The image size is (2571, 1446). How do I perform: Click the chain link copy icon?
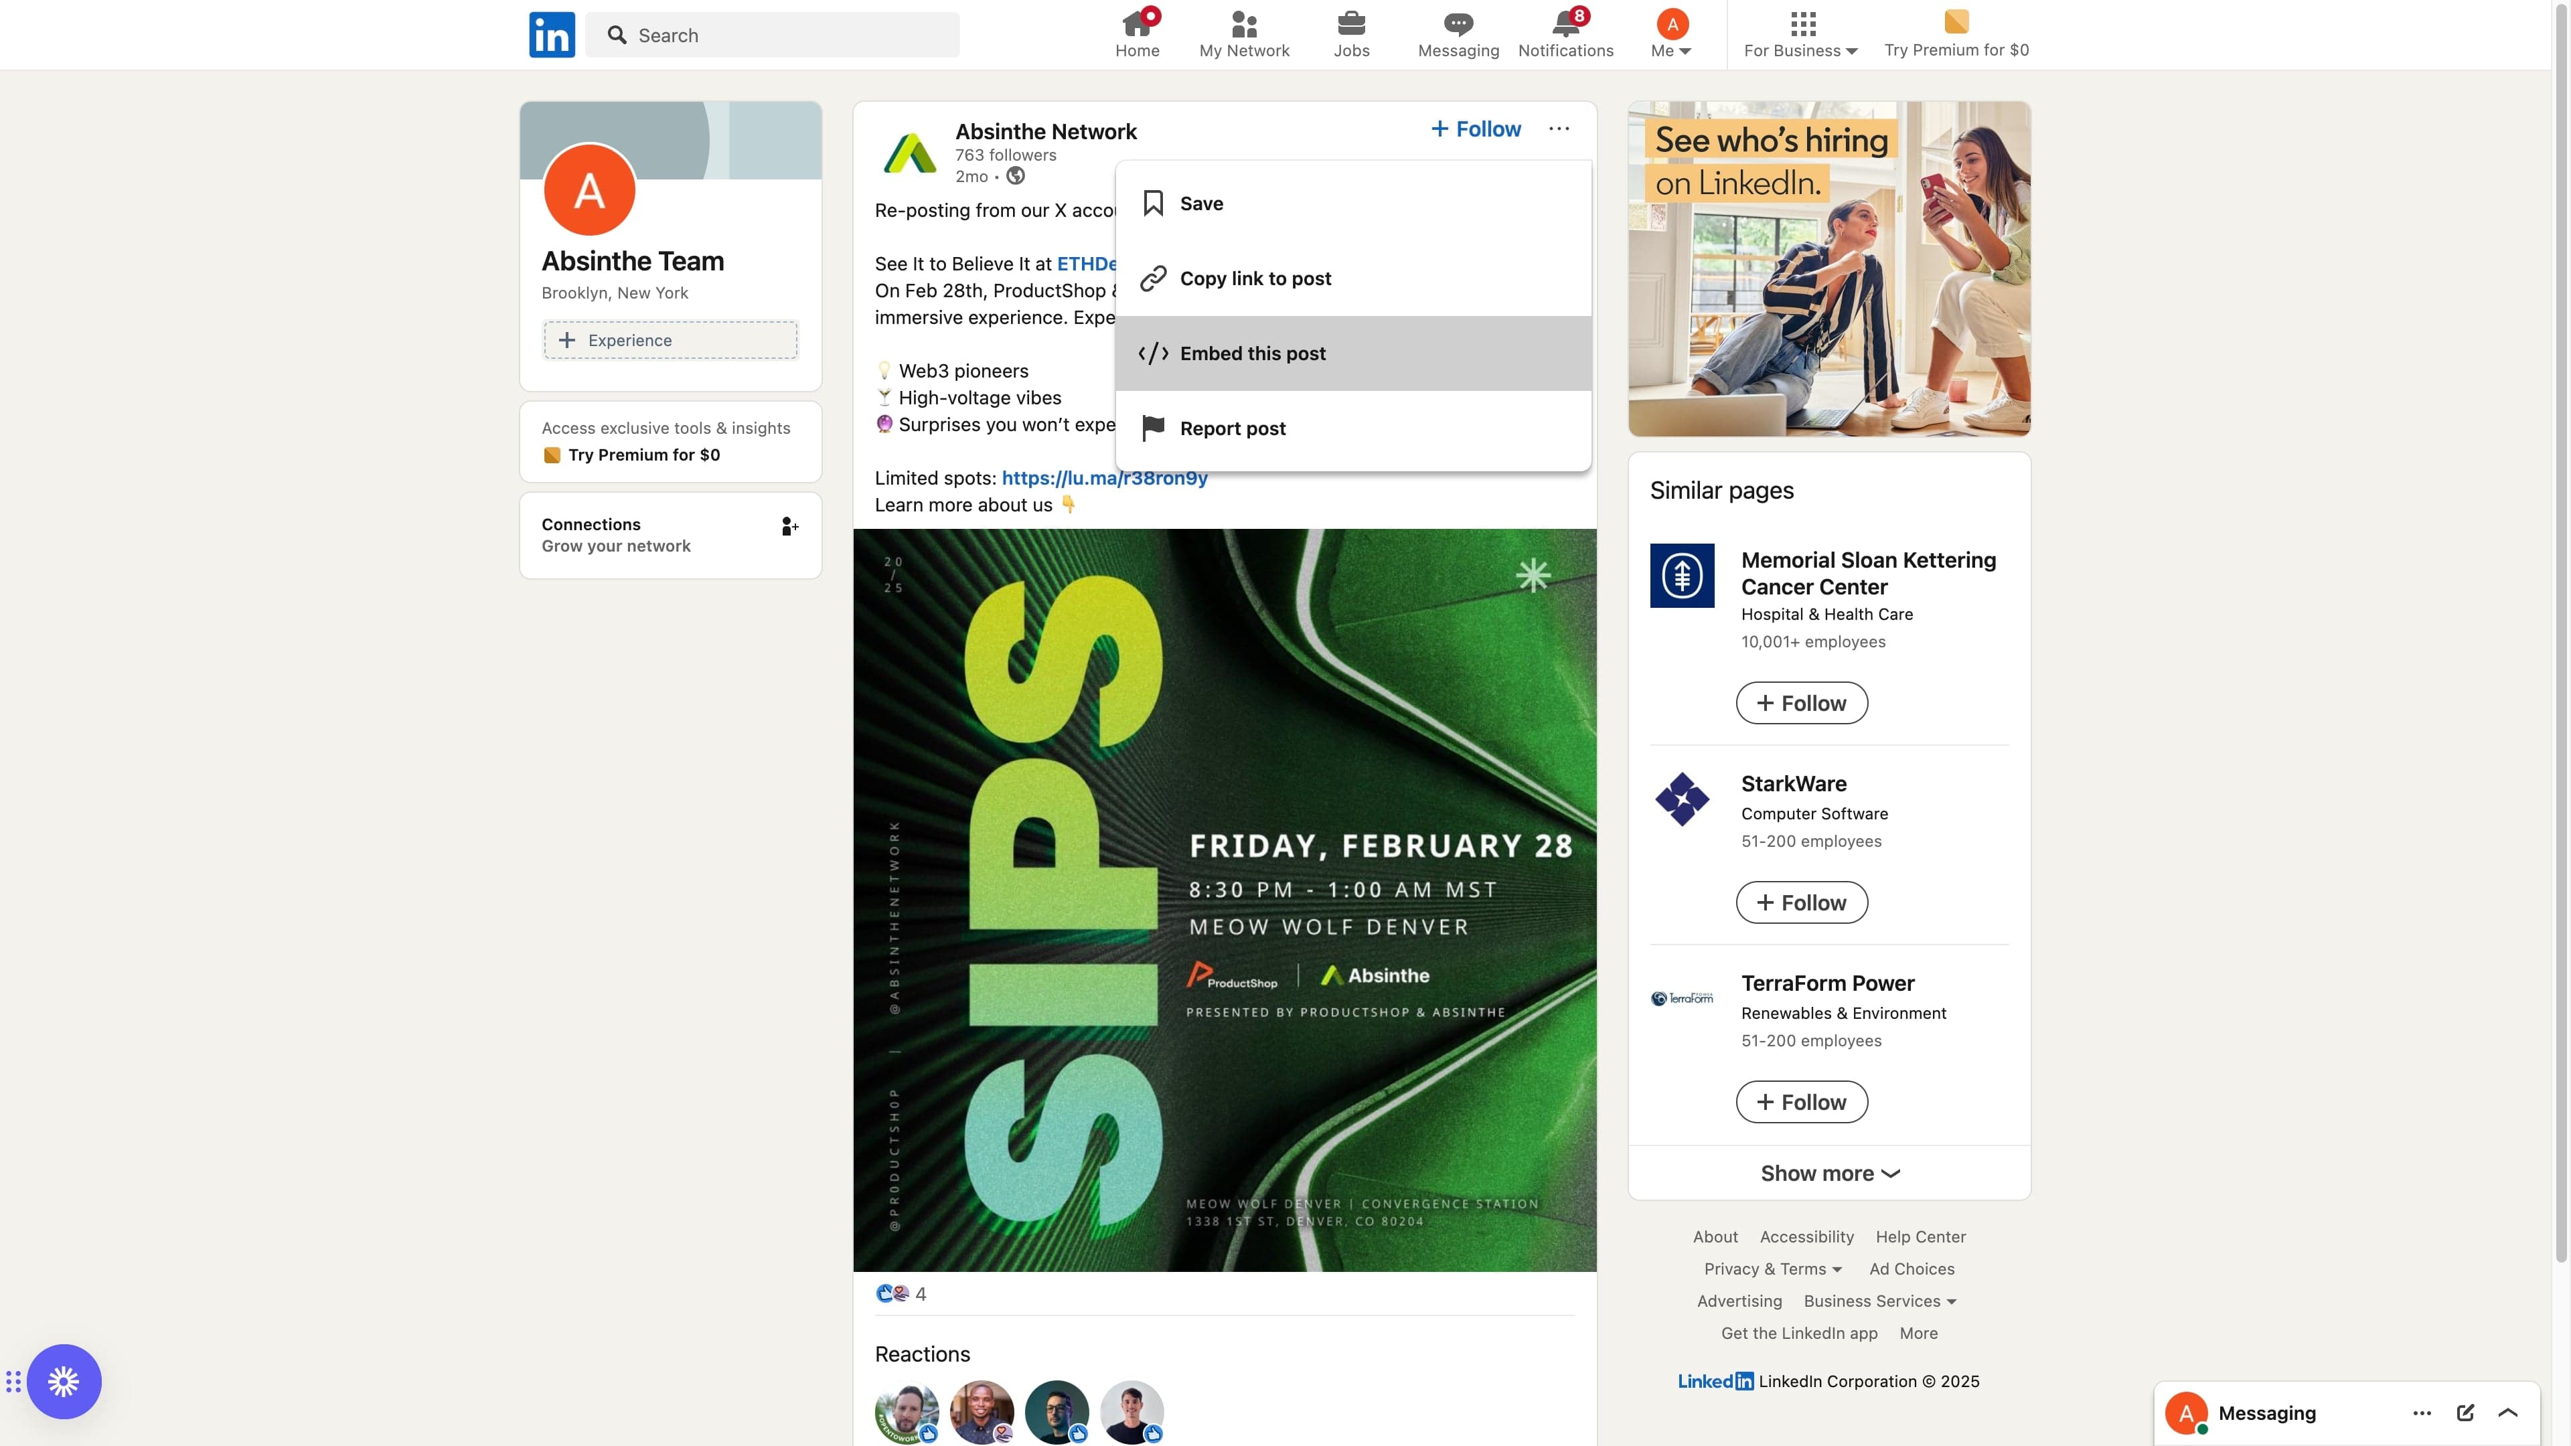[x=1153, y=278]
